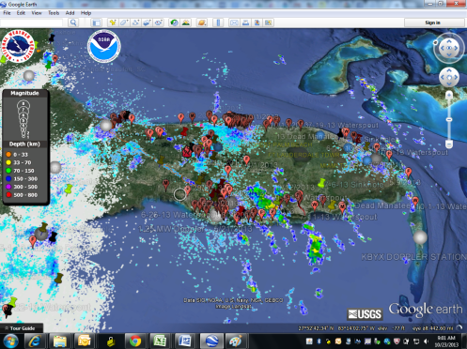Select the Add Image Overlay tool

[147, 23]
